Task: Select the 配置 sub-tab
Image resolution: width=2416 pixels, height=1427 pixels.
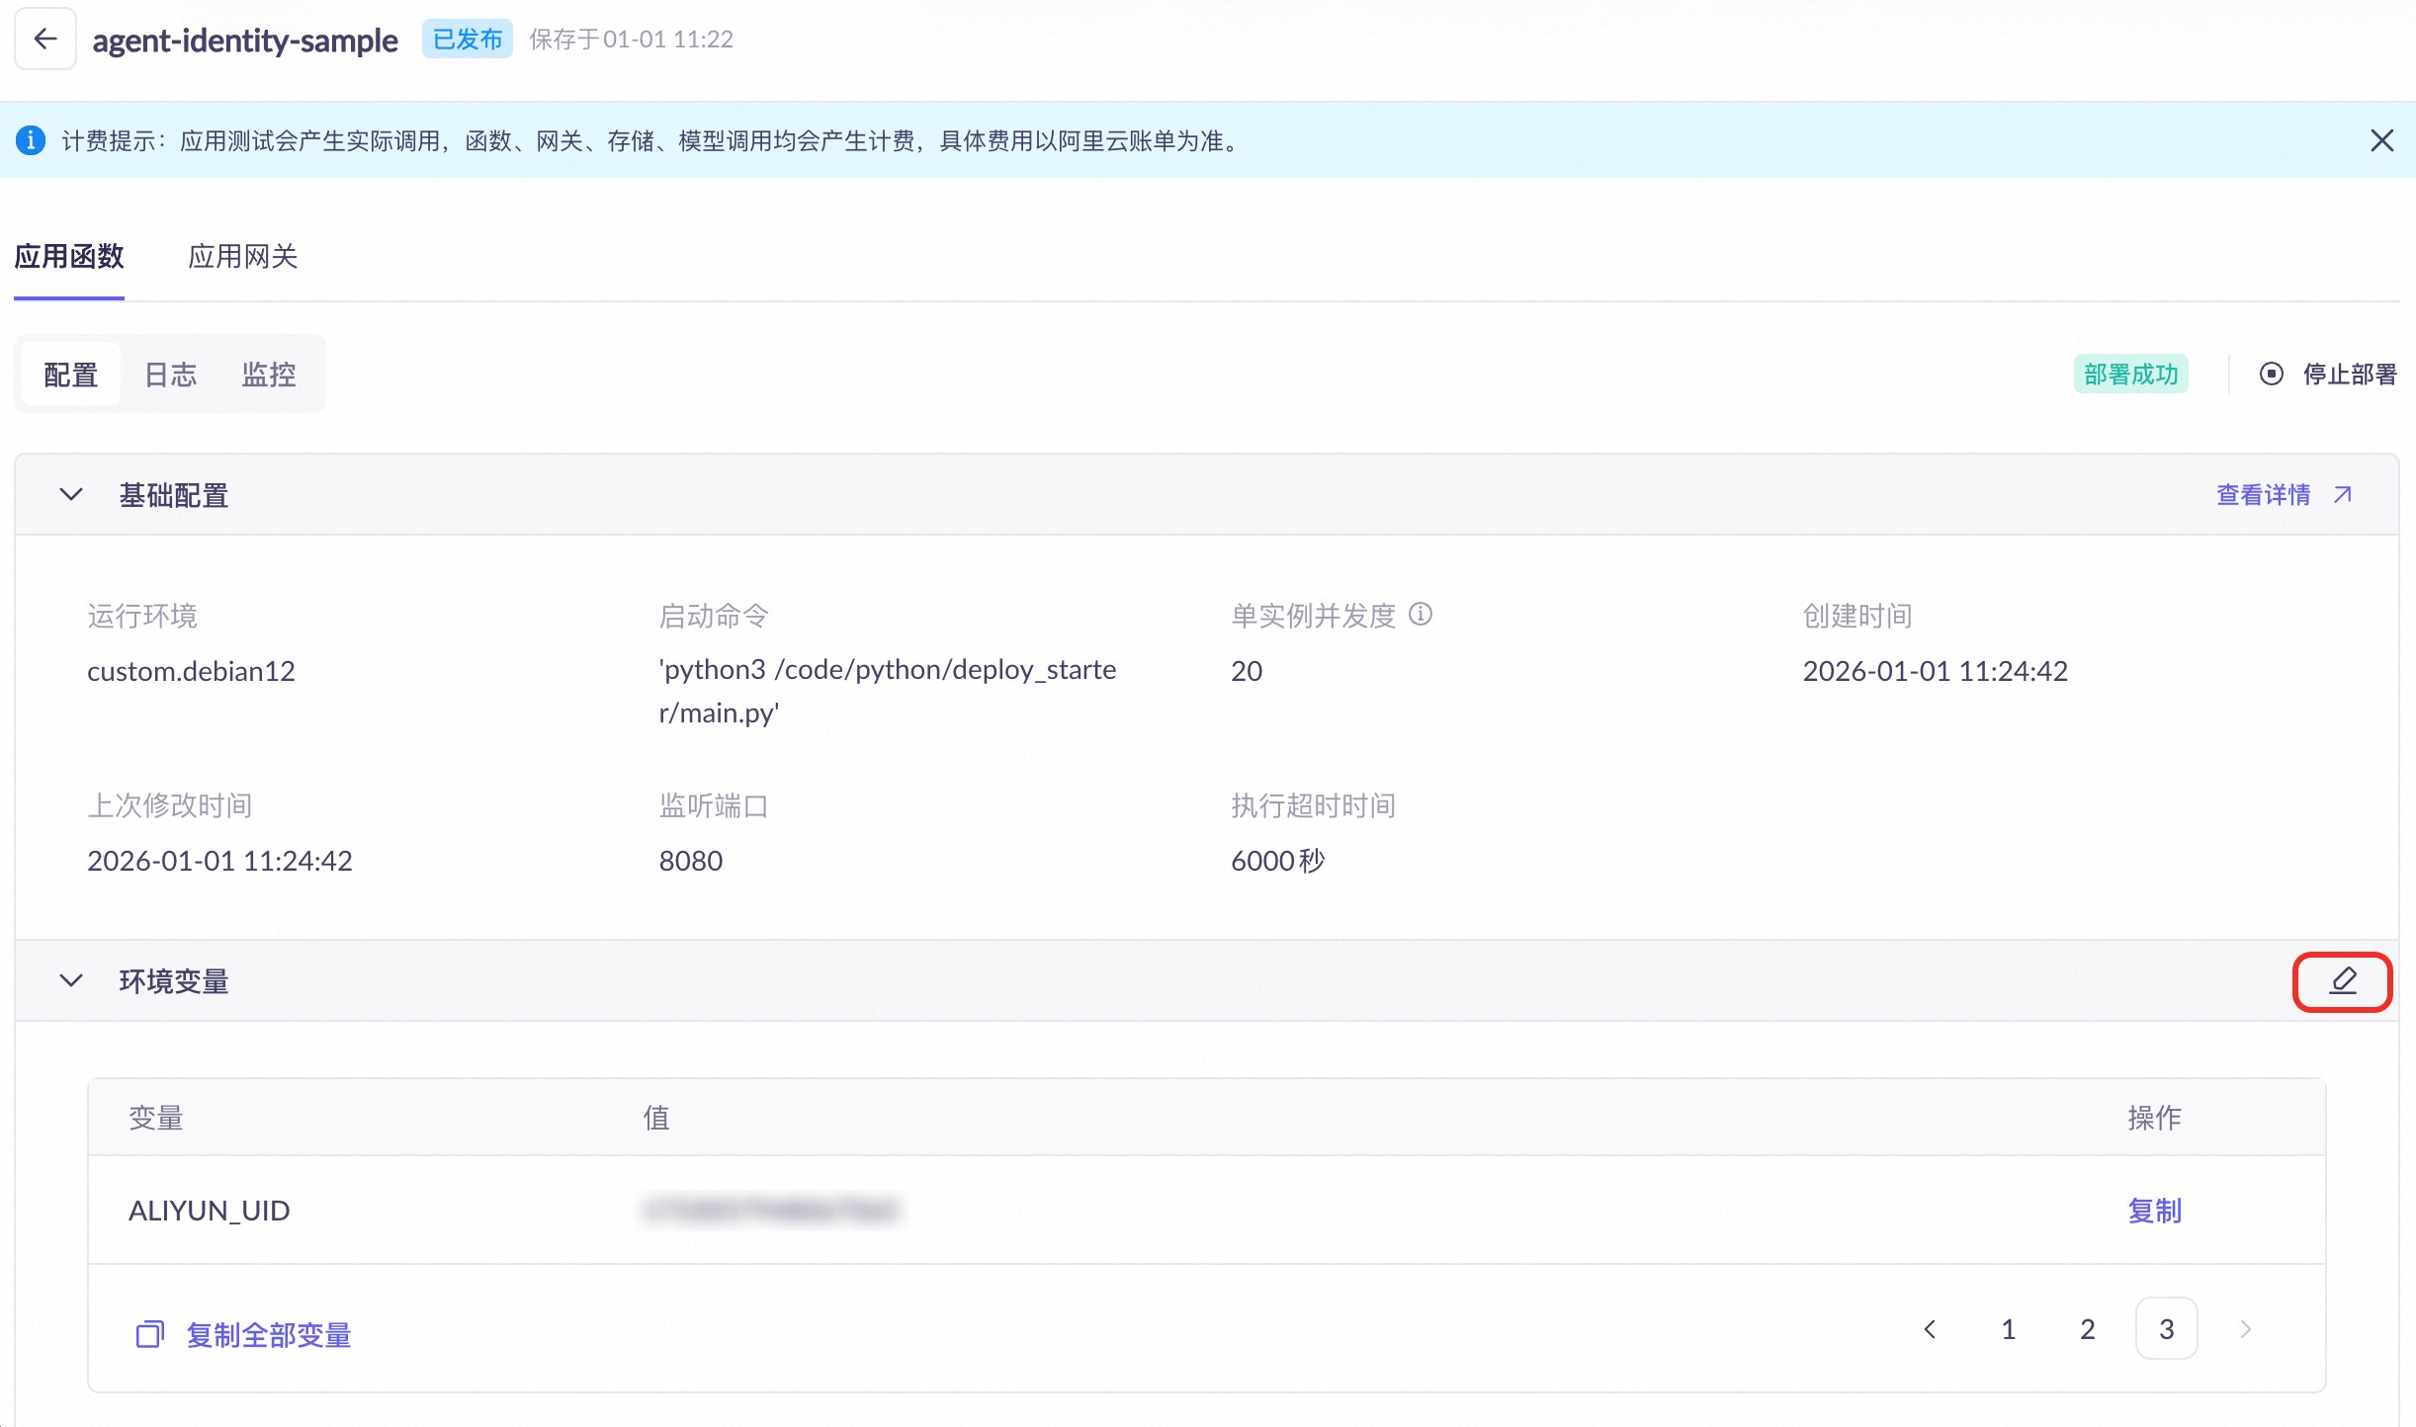Action: pos(70,375)
